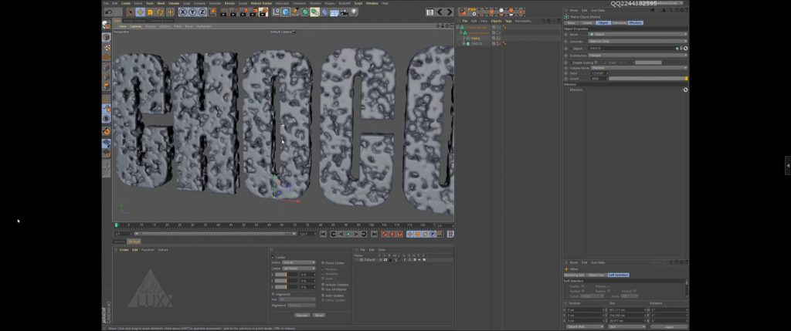Click the Reset button
The image size is (791, 331).
(319, 315)
